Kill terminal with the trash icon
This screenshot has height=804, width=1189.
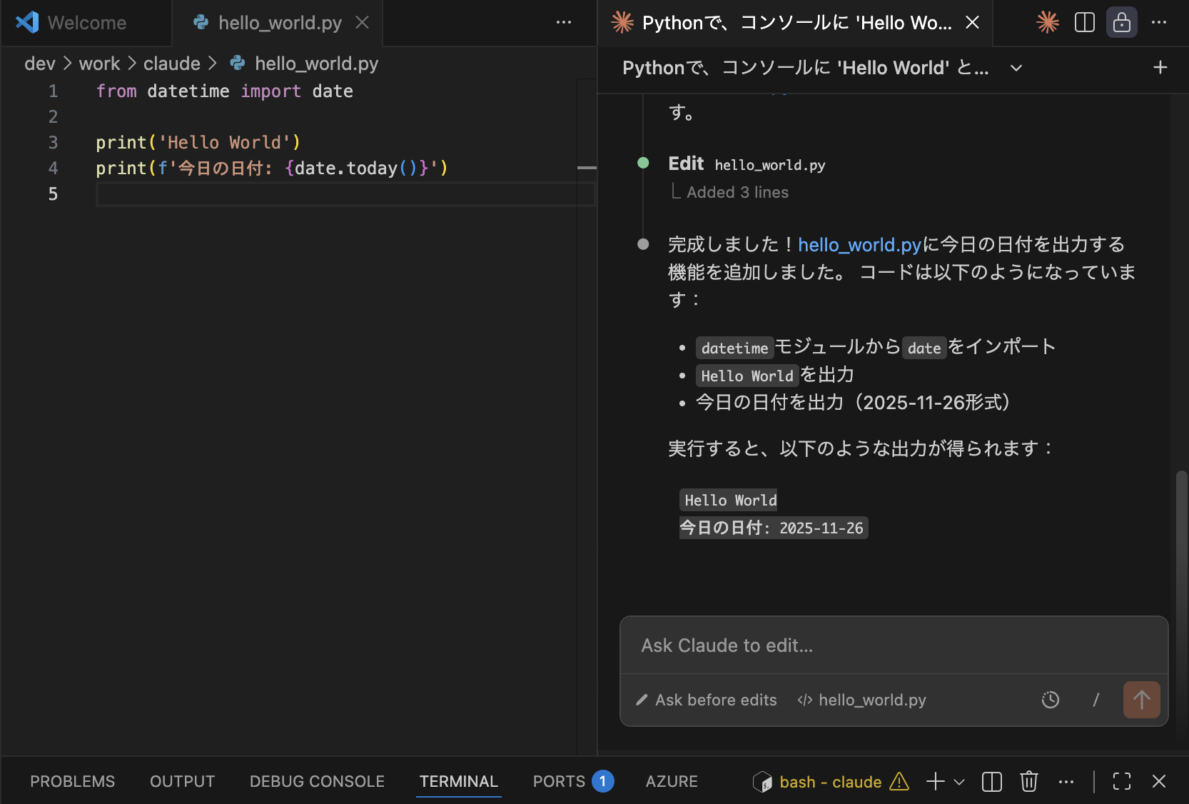point(1028,782)
